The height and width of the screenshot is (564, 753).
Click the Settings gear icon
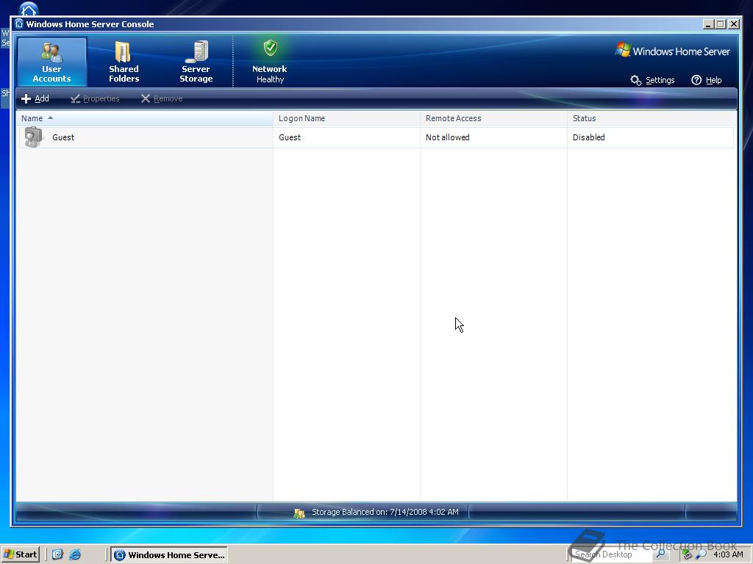click(636, 80)
